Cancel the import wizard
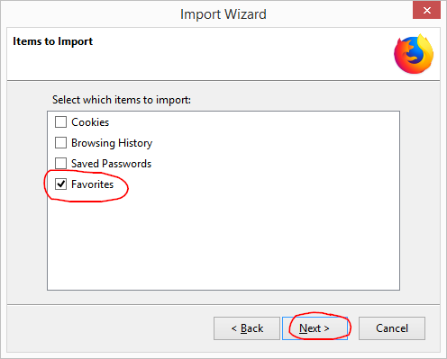 pyautogui.click(x=392, y=328)
